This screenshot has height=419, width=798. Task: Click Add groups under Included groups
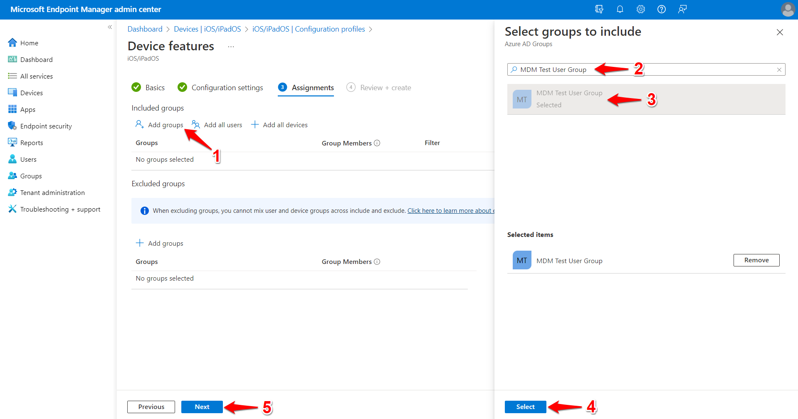[x=159, y=125]
